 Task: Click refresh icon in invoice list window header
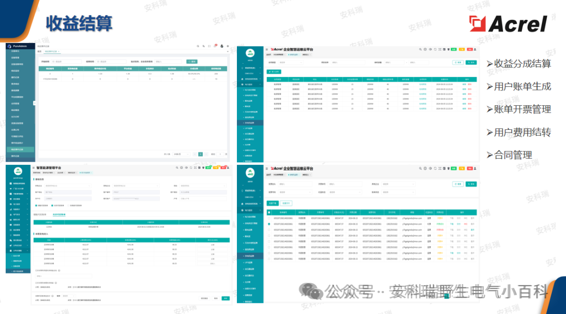(x=435, y=169)
